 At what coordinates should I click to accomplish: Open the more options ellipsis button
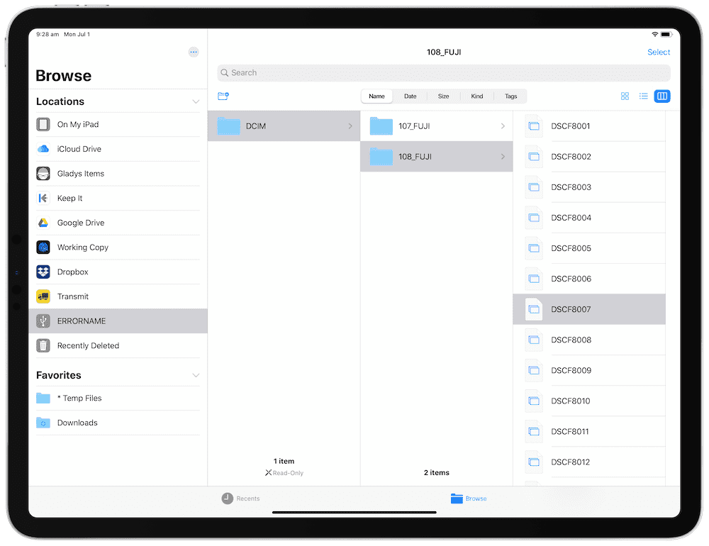pos(193,52)
